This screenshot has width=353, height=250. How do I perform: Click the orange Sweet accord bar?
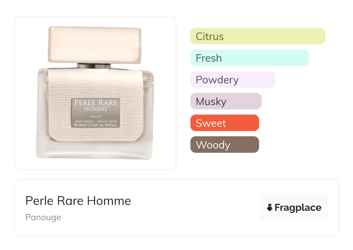click(x=224, y=123)
